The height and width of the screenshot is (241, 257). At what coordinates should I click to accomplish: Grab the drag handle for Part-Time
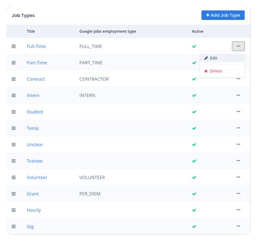click(14, 63)
